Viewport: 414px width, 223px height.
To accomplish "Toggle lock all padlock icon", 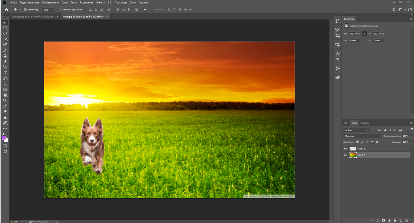I will pos(376,142).
